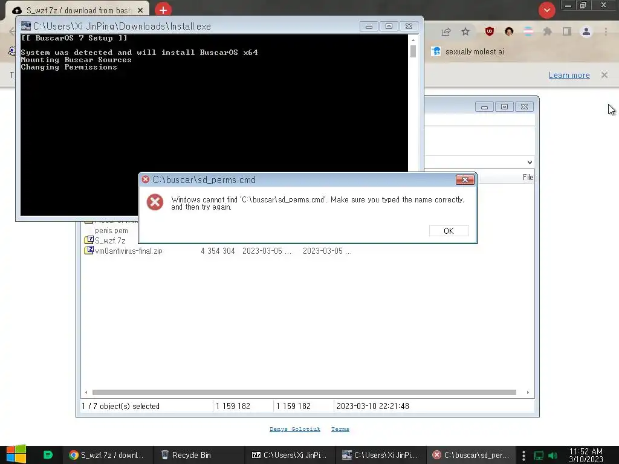The width and height of the screenshot is (619, 464).
Task: Click the volume speaker tray icon
Action: tap(553, 456)
